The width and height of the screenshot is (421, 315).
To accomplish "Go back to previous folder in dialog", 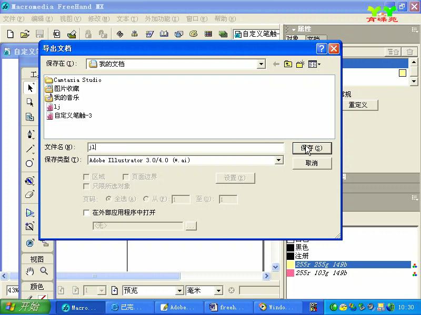I will click(276, 64).
